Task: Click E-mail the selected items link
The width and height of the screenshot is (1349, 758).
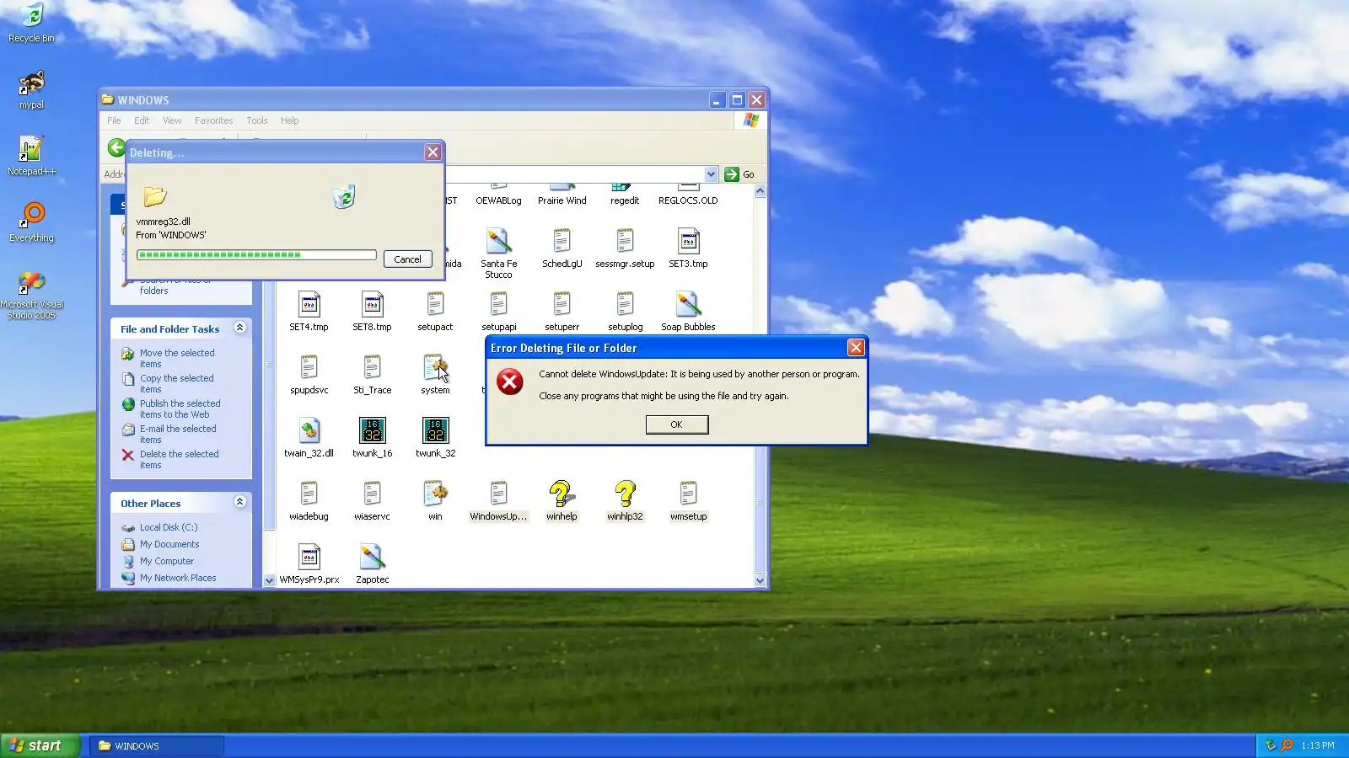Action: [178, 435]
